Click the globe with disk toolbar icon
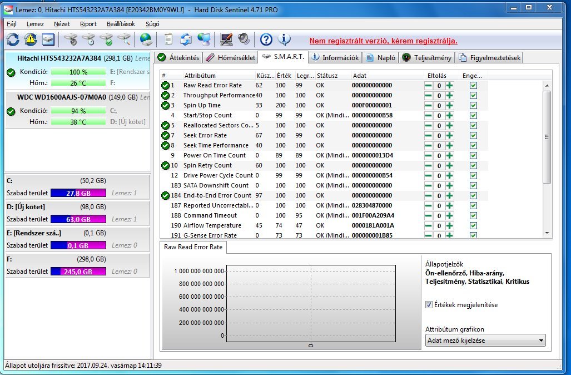This screenshot has width=571, height=375. pyautogui.click(x=146, y=40)
